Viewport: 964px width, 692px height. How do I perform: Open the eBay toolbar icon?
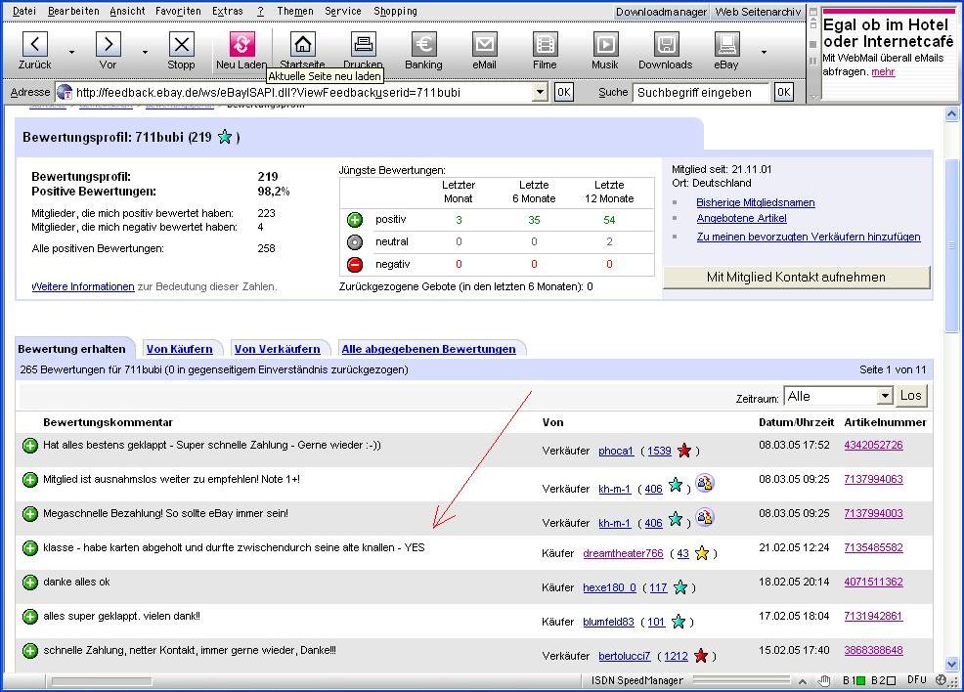coord(726,44)
